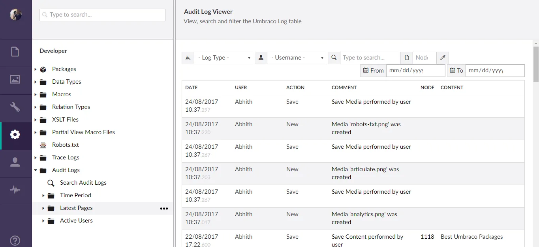This screenshot has height=247, width=539.
Task: Click the username person icon
Action: click(x=261, y=58)
